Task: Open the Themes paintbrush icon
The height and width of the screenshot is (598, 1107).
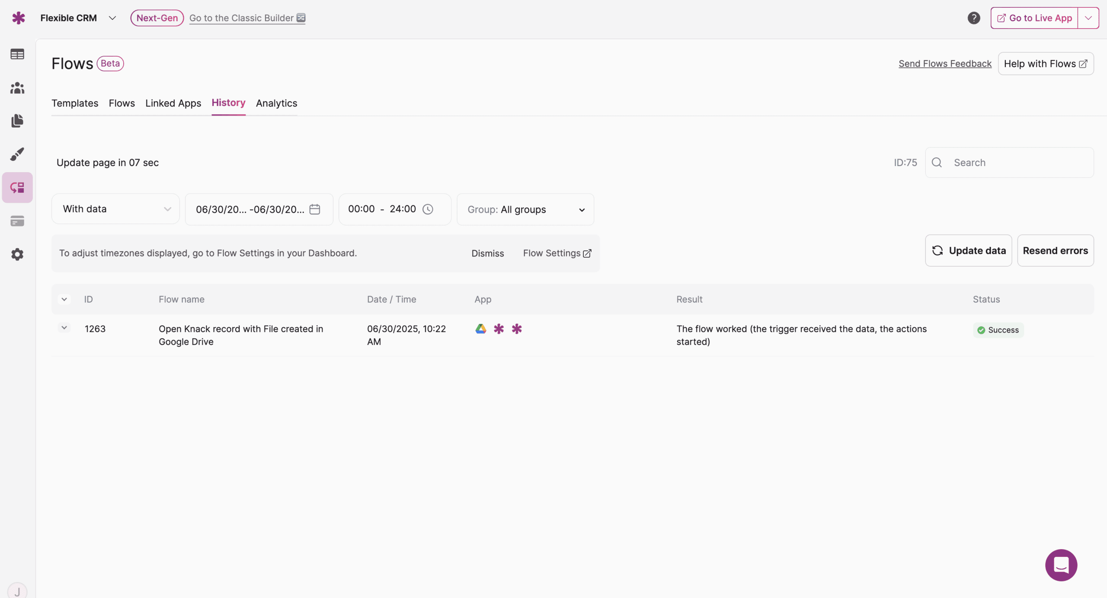Action: (x=17, y=154)
